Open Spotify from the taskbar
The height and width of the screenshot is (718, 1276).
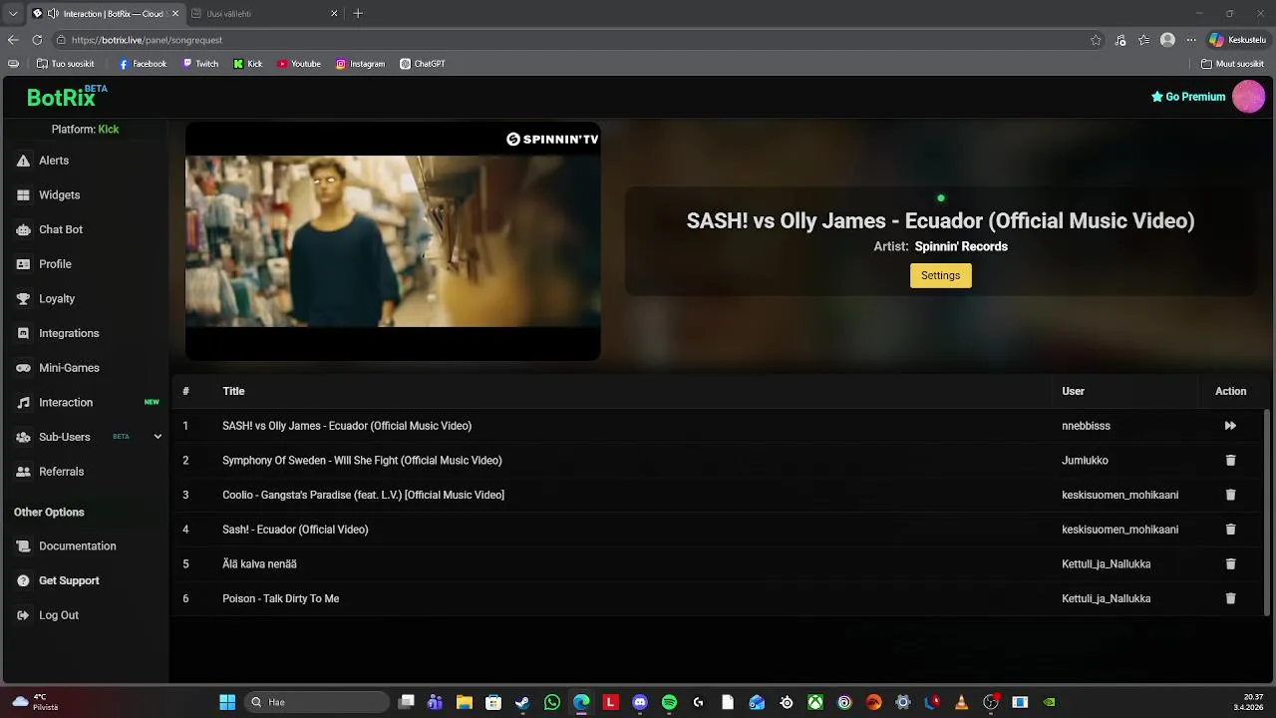[669, 702]
